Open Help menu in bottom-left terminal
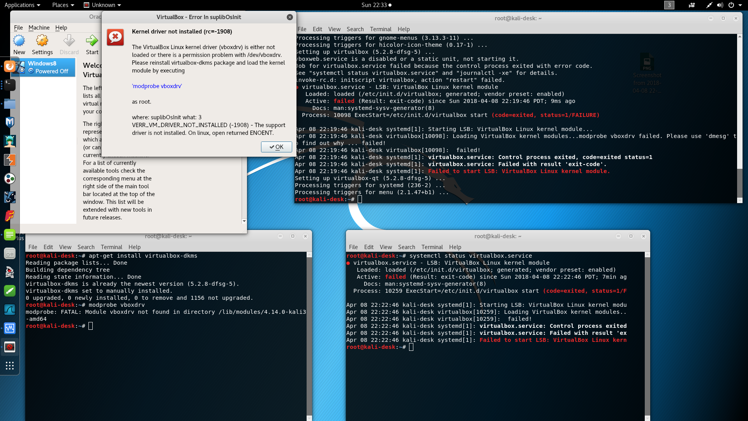 (134, 247)
